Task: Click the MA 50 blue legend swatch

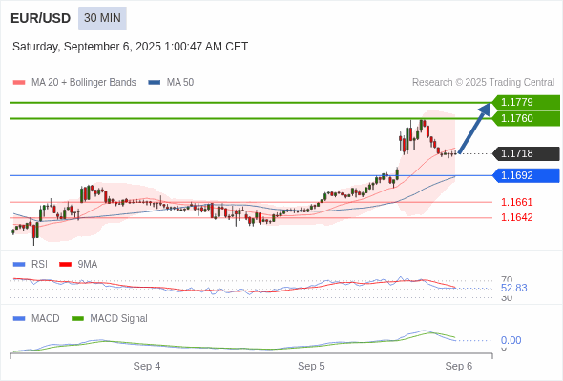Action: pyautogui.click(x=155, y=83)
